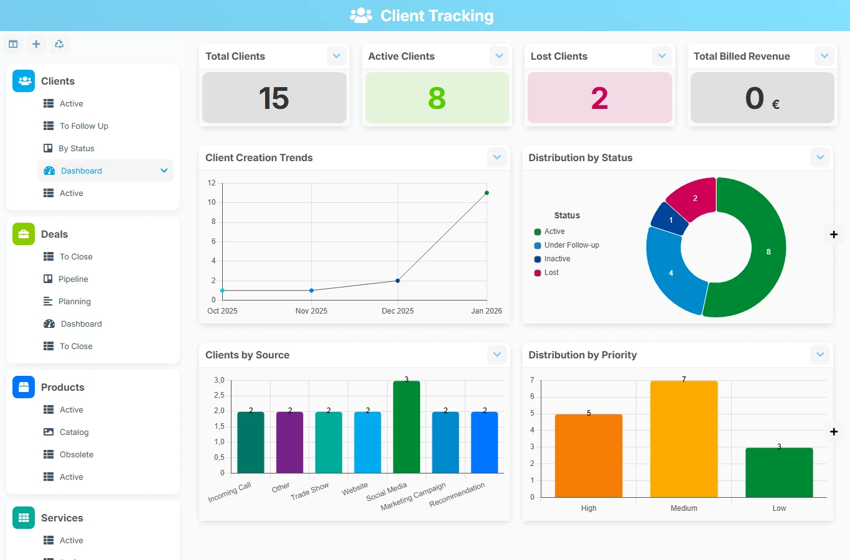Click dark blue Inactive donut segment showing 1

click(671, 220)
